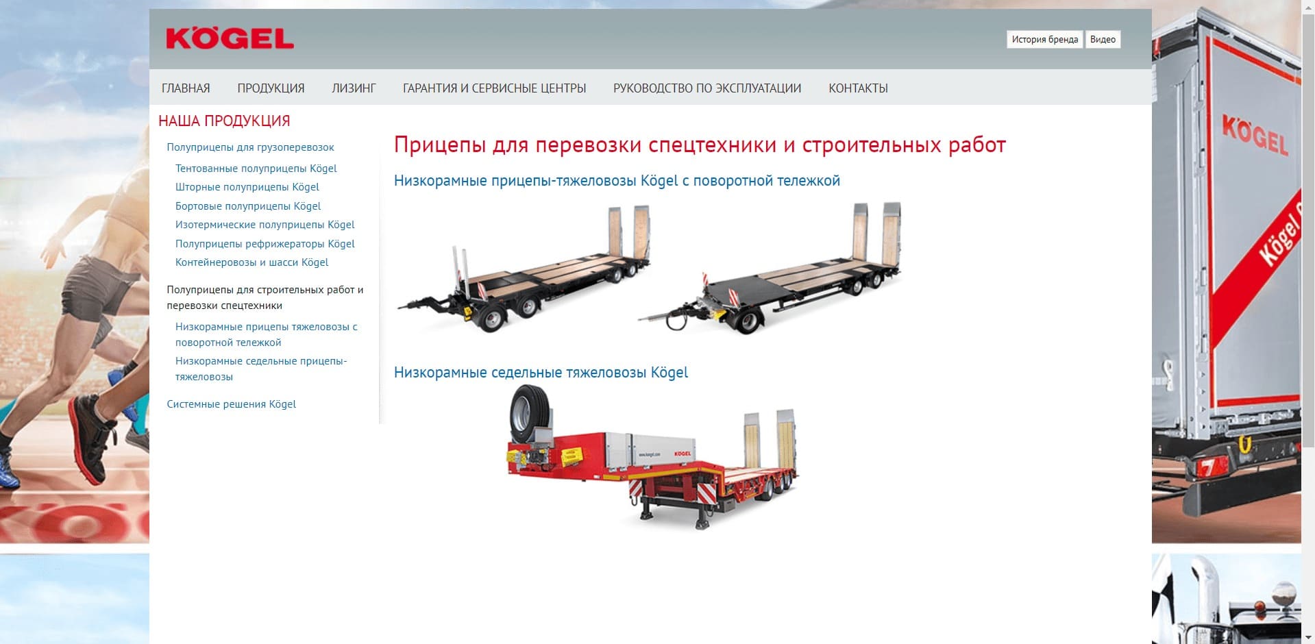The image size is (1315, 644).
Task: Click the page title Прицепы для перевозки спецтехники
Action: click(x=700, y=145)
